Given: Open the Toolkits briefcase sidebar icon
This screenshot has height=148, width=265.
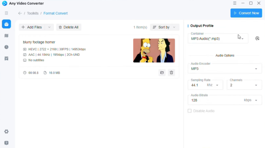Looking at the screenshot, I should coord(6,24).
